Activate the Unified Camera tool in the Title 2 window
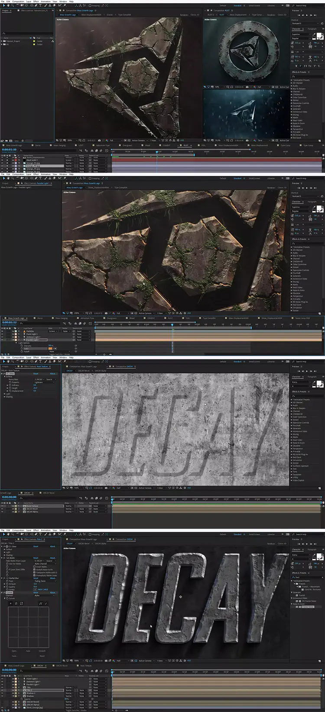 pyautogui.click(x=22, y=534)
